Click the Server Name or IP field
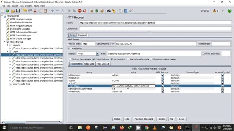This screenshot has width=234, height=131. 156,44
